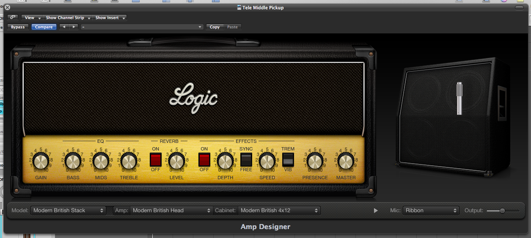Click the Amp Designer label
This screenshot has width=531, height=238.
point(265,227)
